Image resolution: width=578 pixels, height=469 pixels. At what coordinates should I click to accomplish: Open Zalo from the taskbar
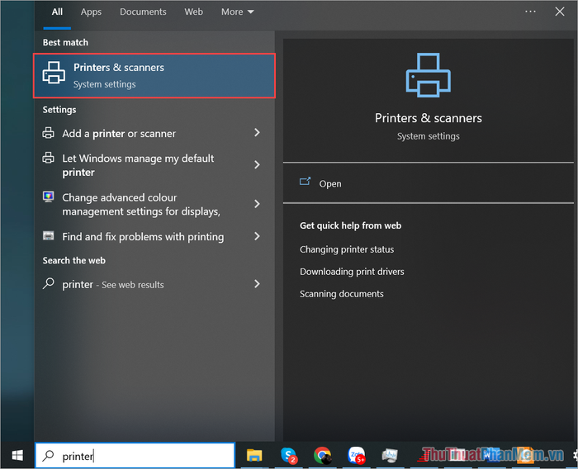pos(357,455)
